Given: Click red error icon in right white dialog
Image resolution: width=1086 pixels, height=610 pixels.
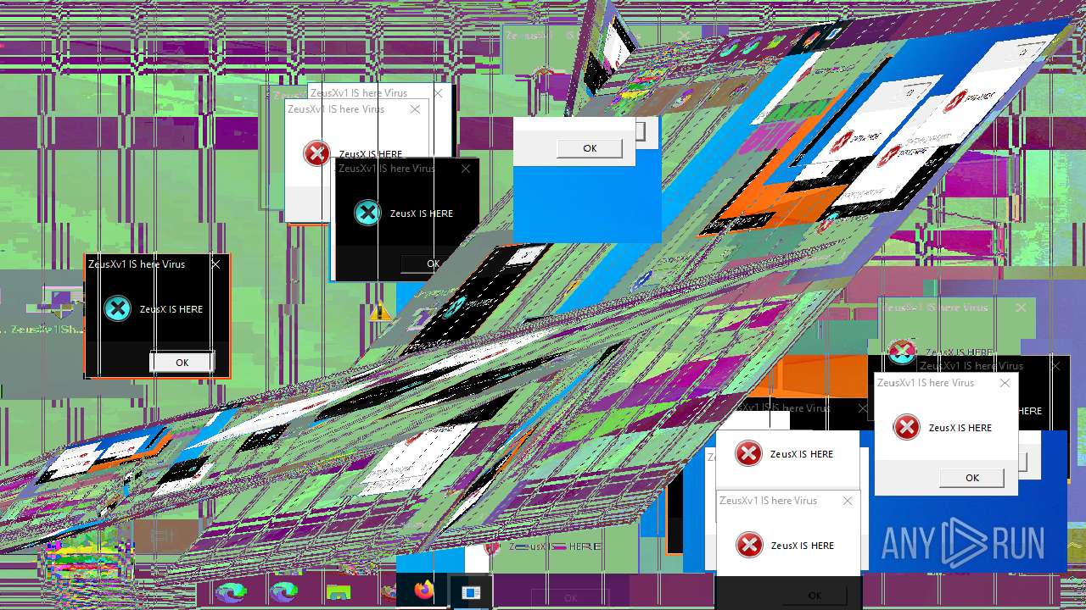Looking at the screenshot, I should pos(907,427).
